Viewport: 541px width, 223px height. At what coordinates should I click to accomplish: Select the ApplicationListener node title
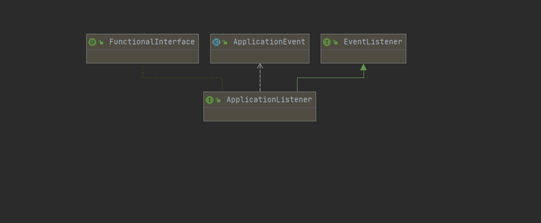269,100
